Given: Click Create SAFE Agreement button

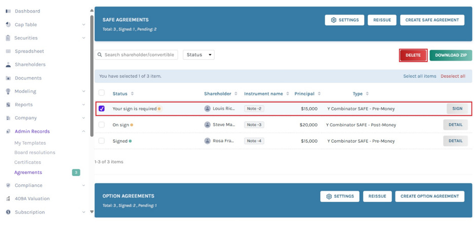Looking at the screenshot, I should (x=432, y=20).
